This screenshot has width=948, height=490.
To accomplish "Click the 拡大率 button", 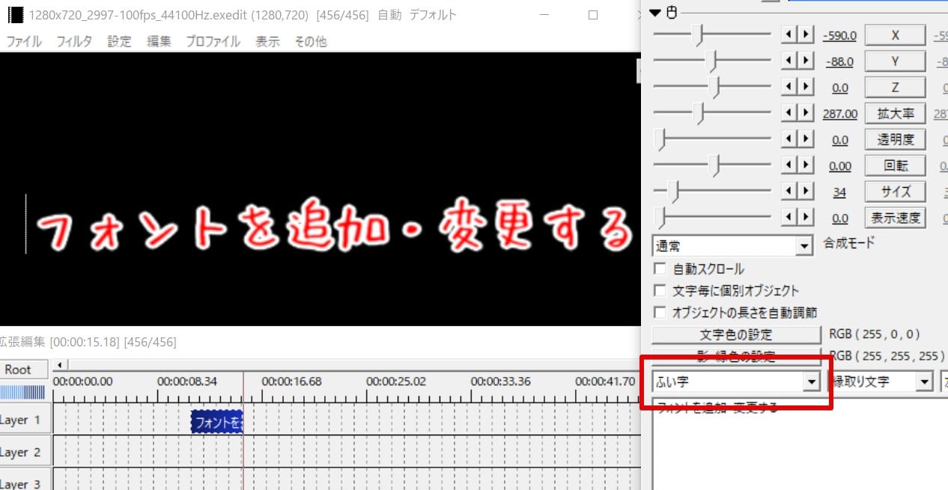I will (x=896, y=114).
